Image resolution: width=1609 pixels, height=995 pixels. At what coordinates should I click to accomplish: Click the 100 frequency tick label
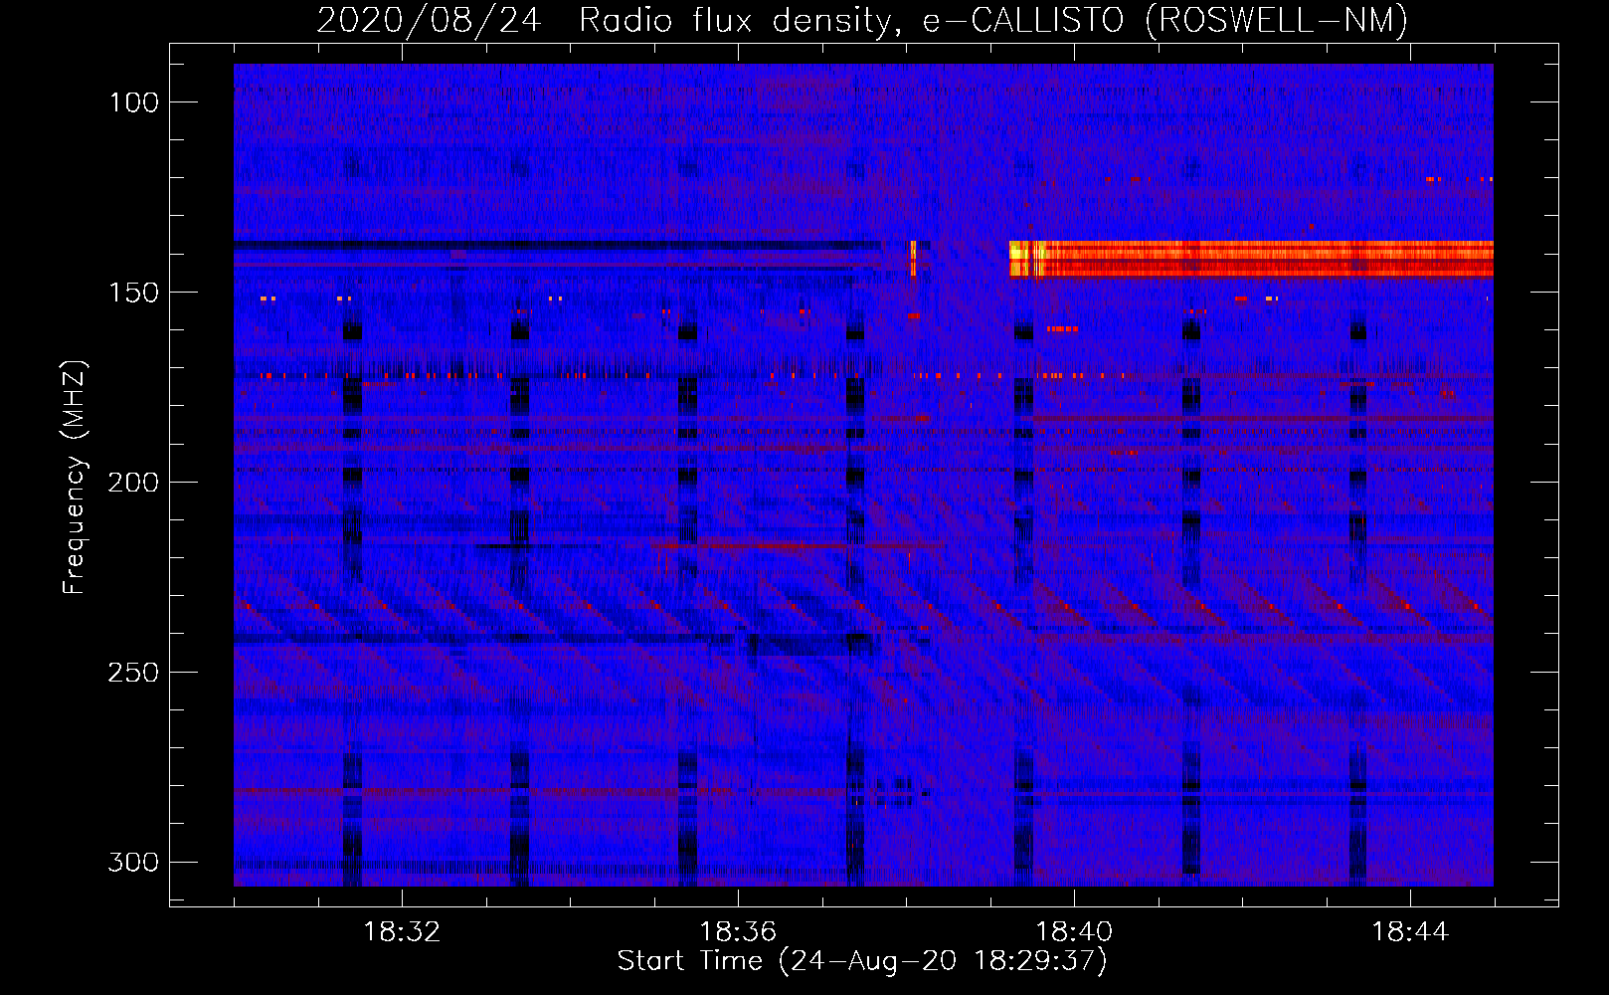[x=132, y=102]
